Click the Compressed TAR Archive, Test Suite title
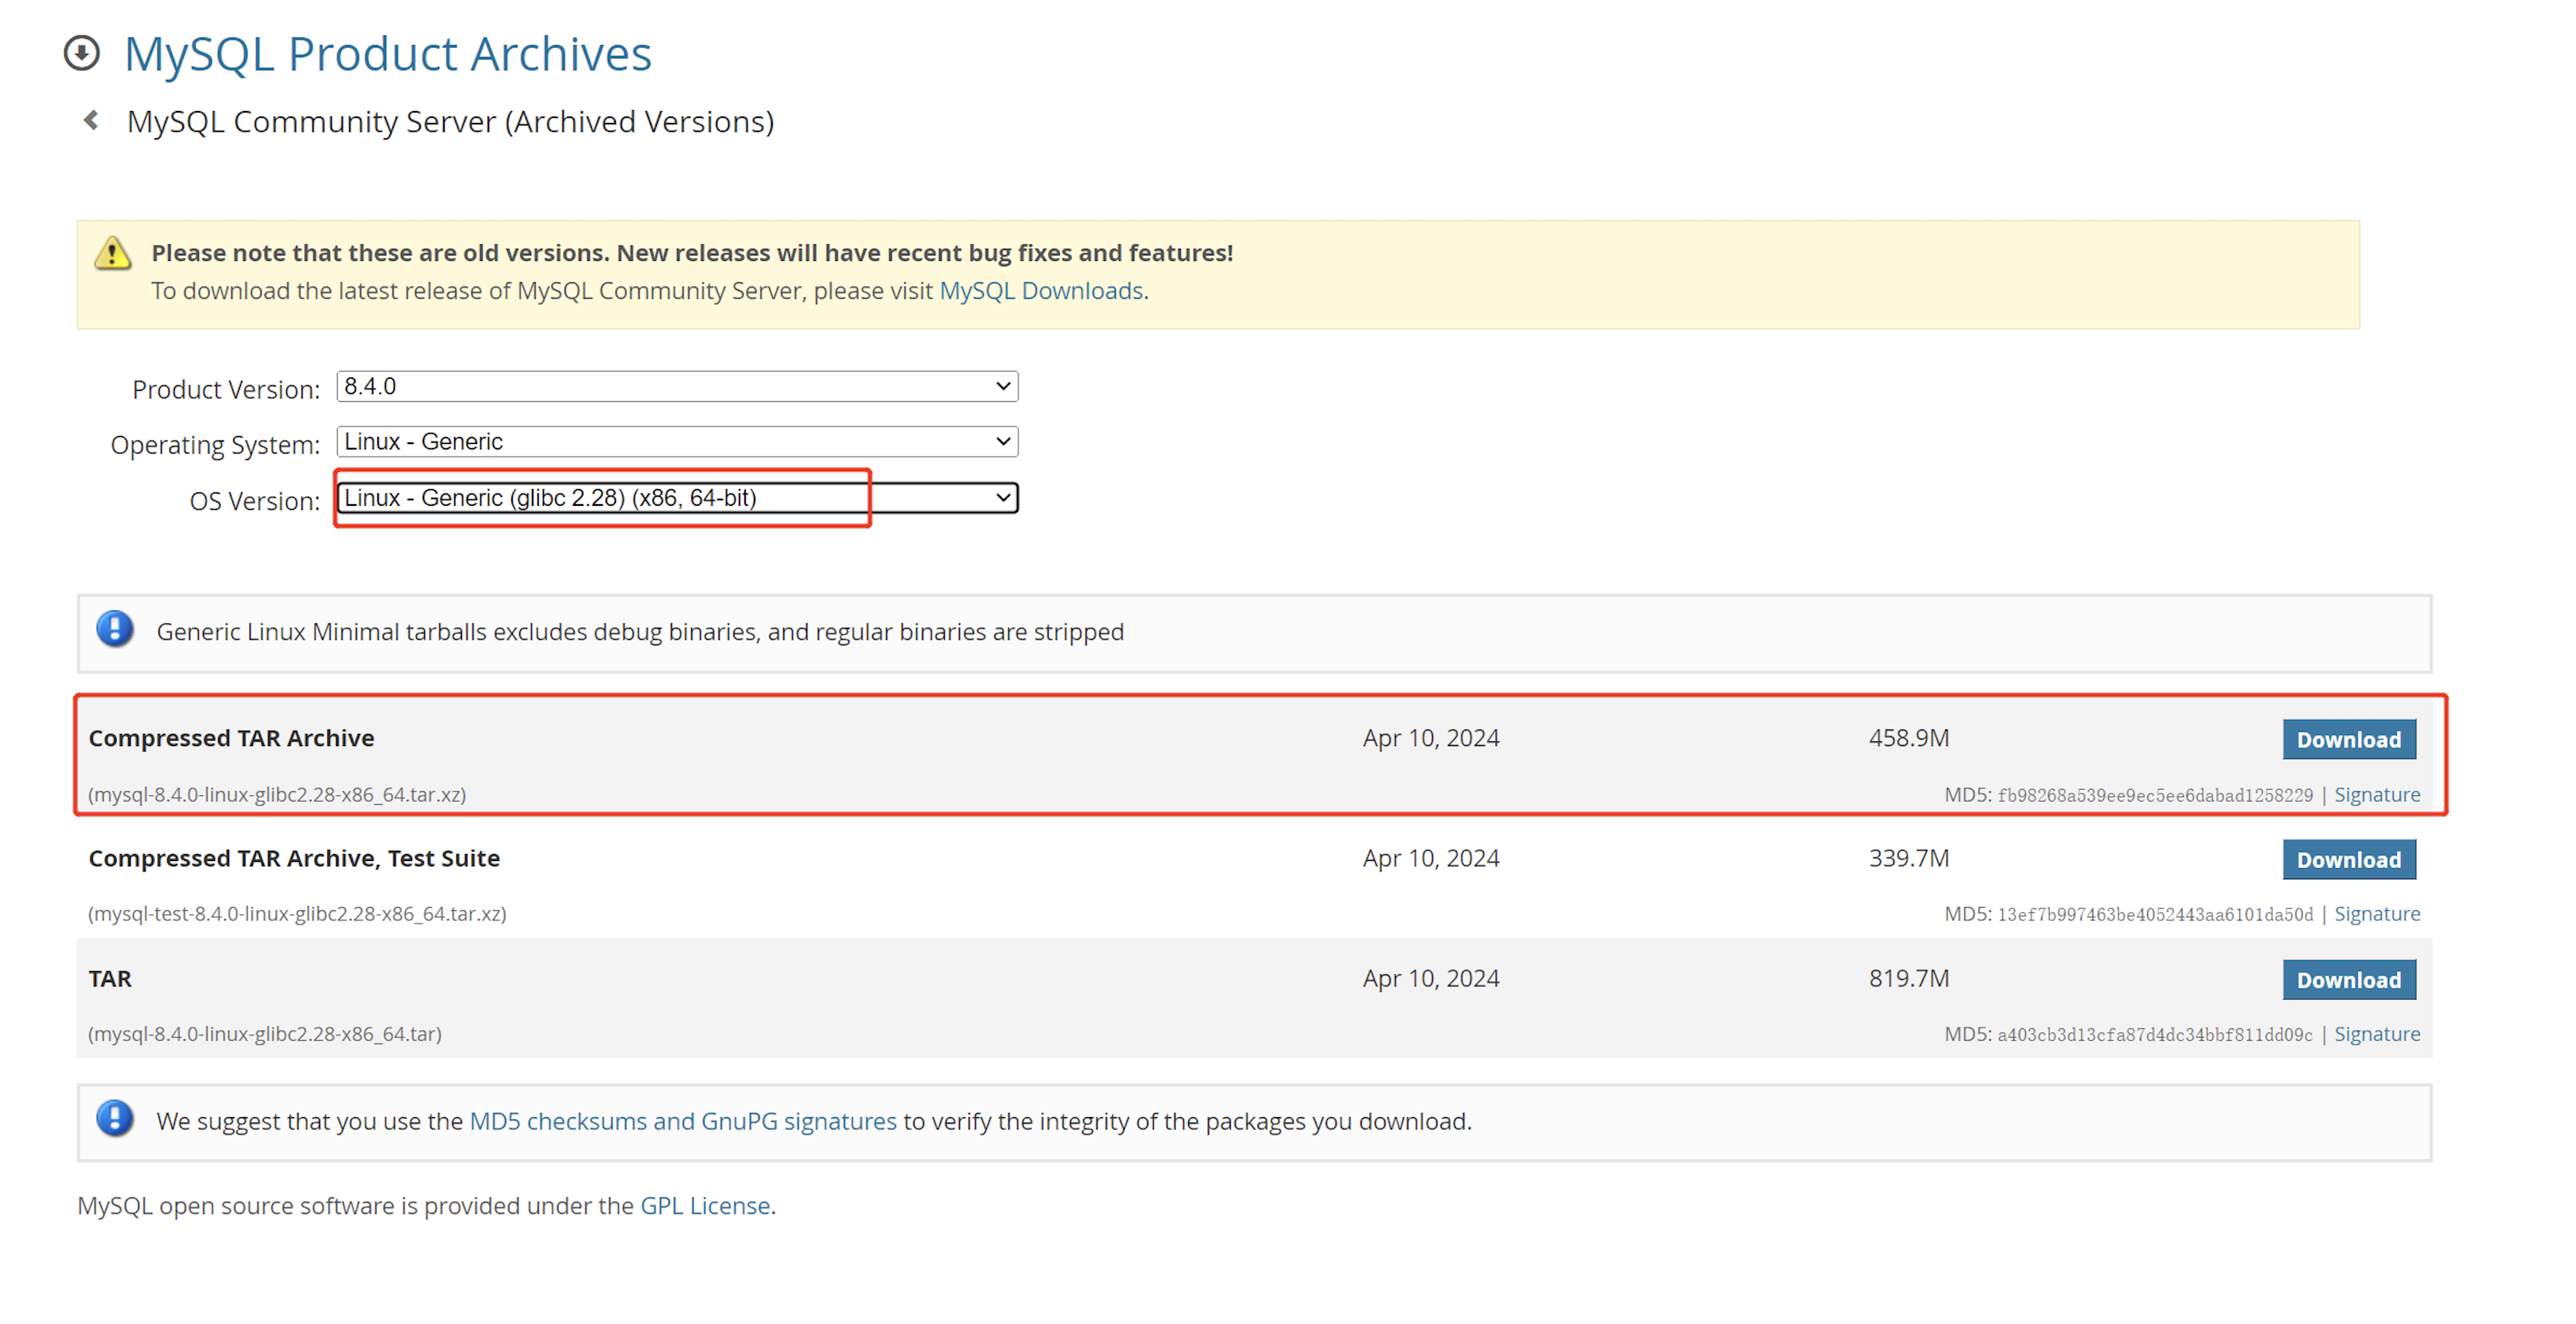 294,858
